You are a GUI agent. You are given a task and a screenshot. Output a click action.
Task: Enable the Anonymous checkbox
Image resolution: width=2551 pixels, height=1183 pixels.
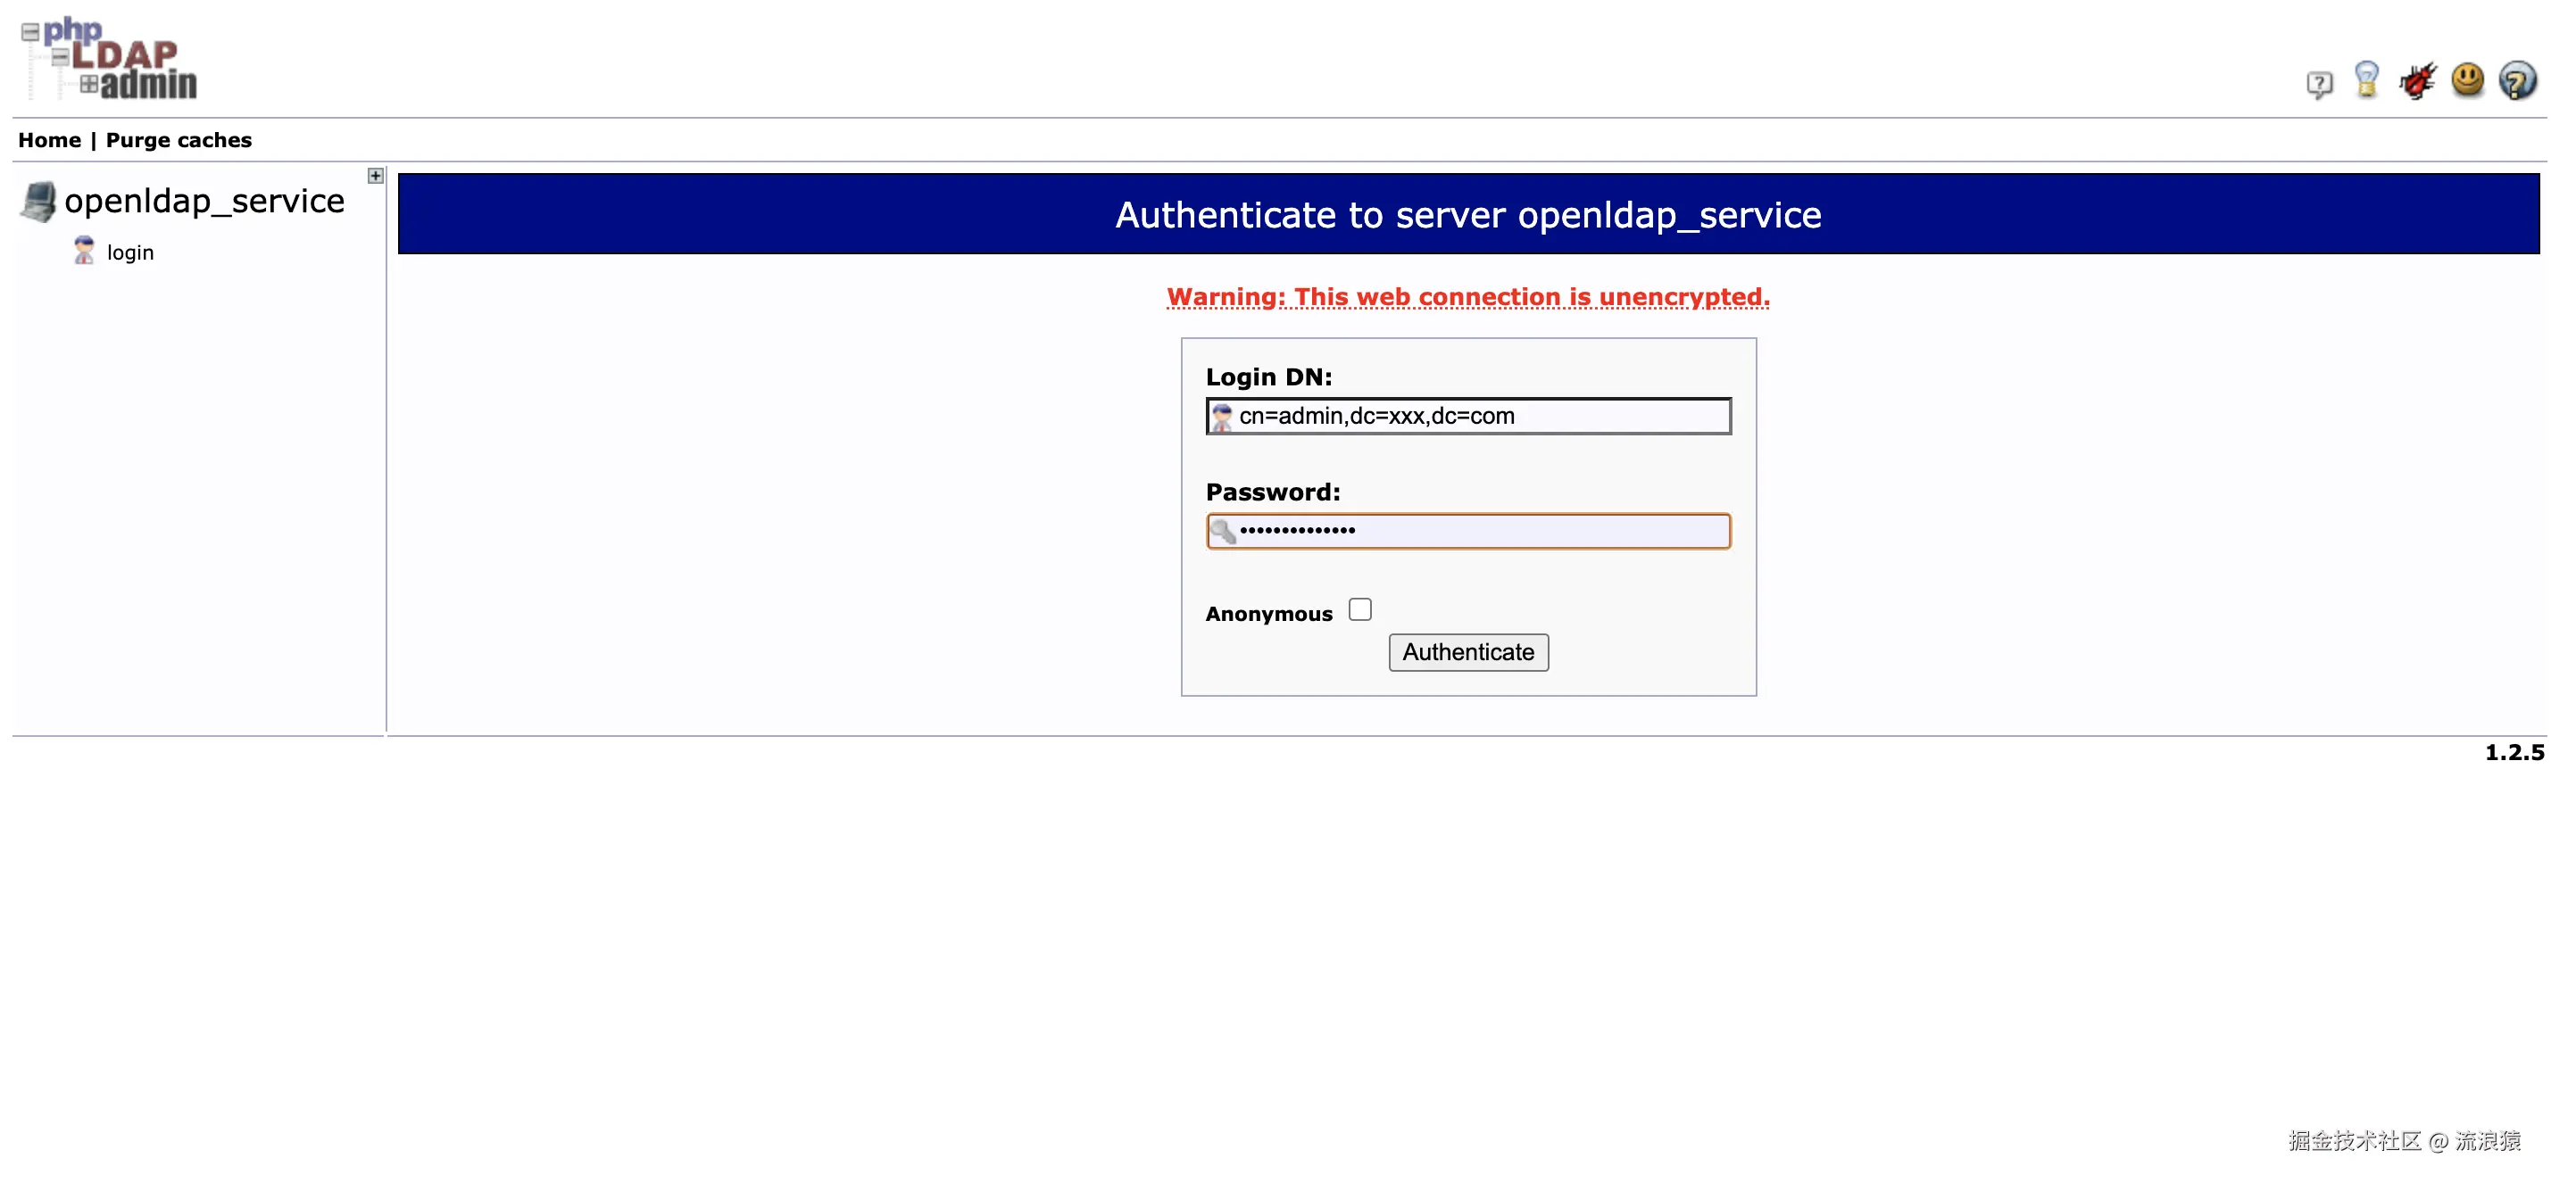[1359, 610]
